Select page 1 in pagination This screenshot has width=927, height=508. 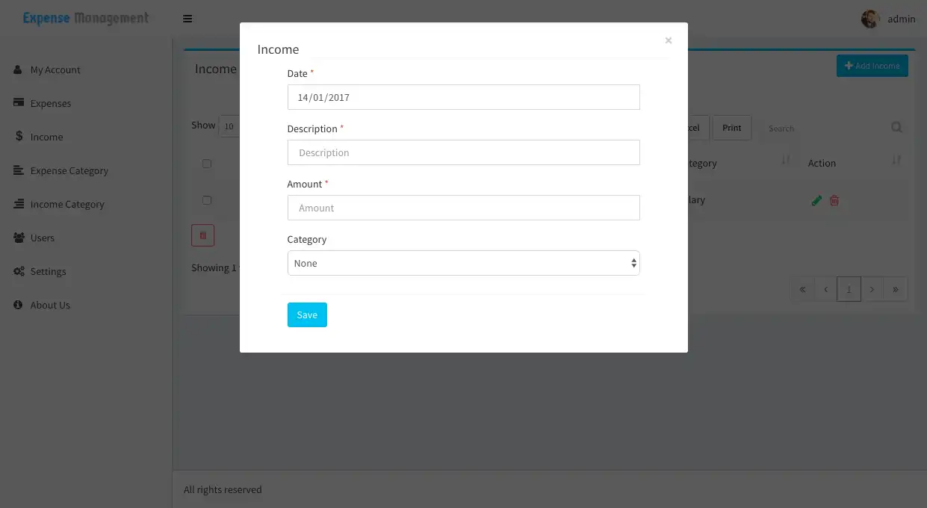[x=849, y=289]
